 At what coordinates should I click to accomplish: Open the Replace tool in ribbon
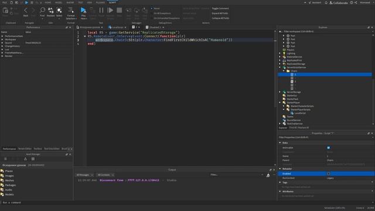[x=51, y=10]
